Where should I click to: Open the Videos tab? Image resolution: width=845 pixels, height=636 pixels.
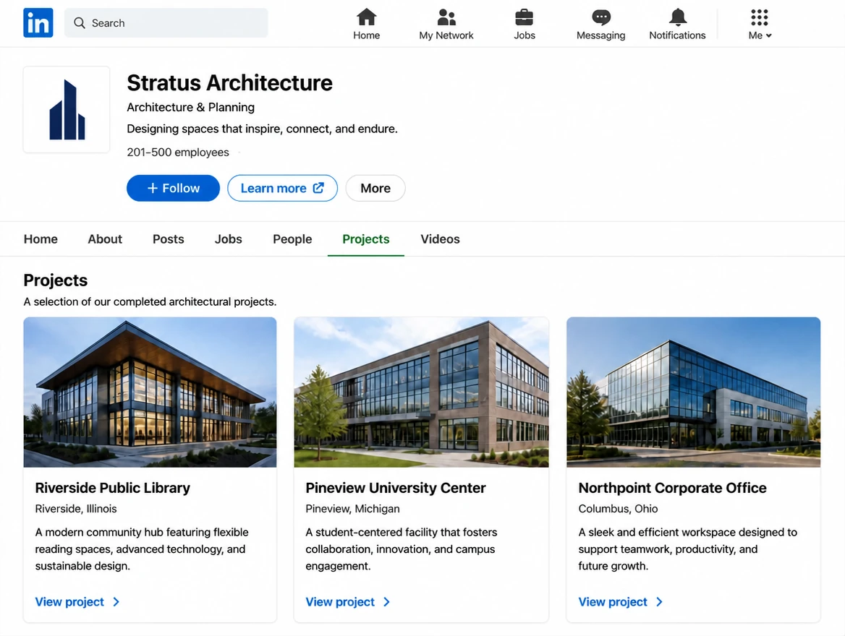441,239
